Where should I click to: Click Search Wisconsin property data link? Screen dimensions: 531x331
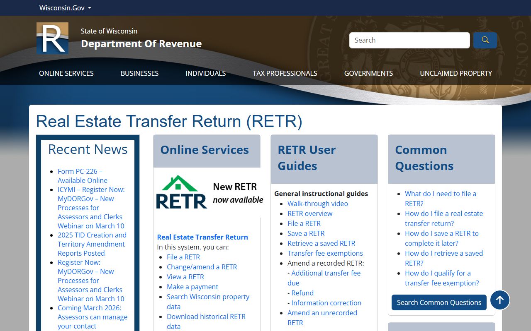[208, 302]
